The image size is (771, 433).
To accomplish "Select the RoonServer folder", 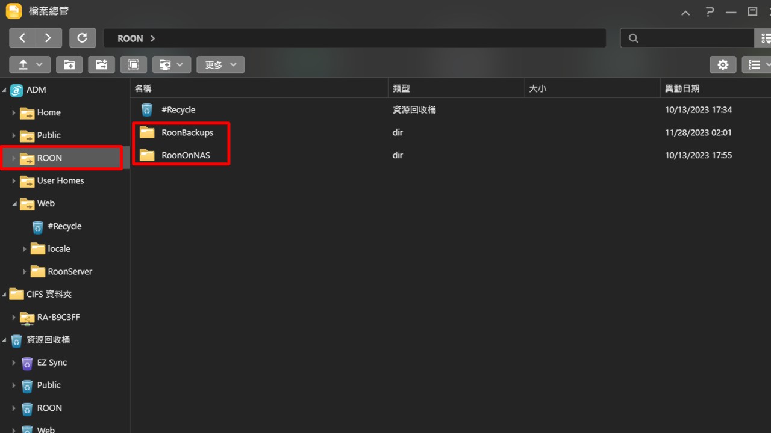I will [70, 271].
